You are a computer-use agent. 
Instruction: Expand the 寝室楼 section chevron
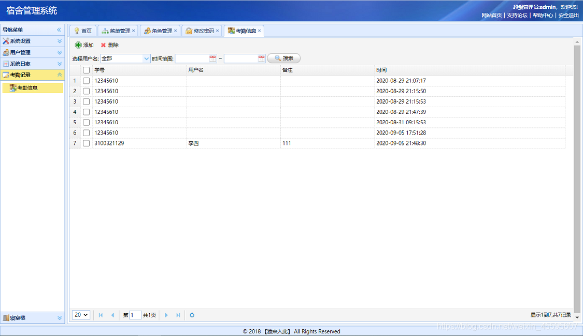coord(60,318)
